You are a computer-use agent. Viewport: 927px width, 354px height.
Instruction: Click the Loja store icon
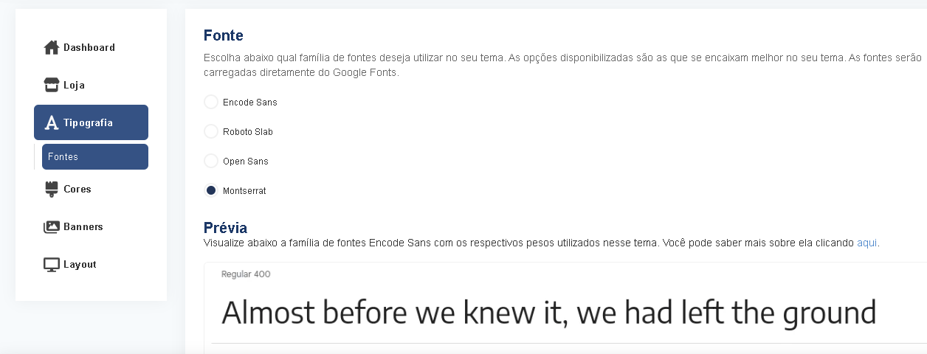tap(52, 86)
